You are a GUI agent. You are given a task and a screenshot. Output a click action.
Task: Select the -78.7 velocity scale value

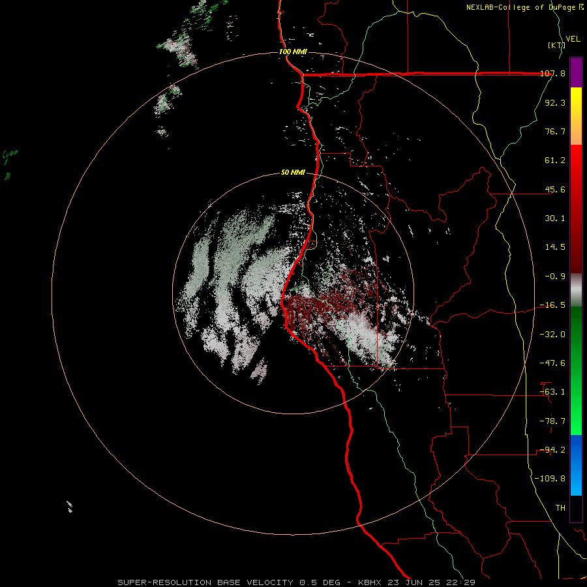[x=553, y=421]
